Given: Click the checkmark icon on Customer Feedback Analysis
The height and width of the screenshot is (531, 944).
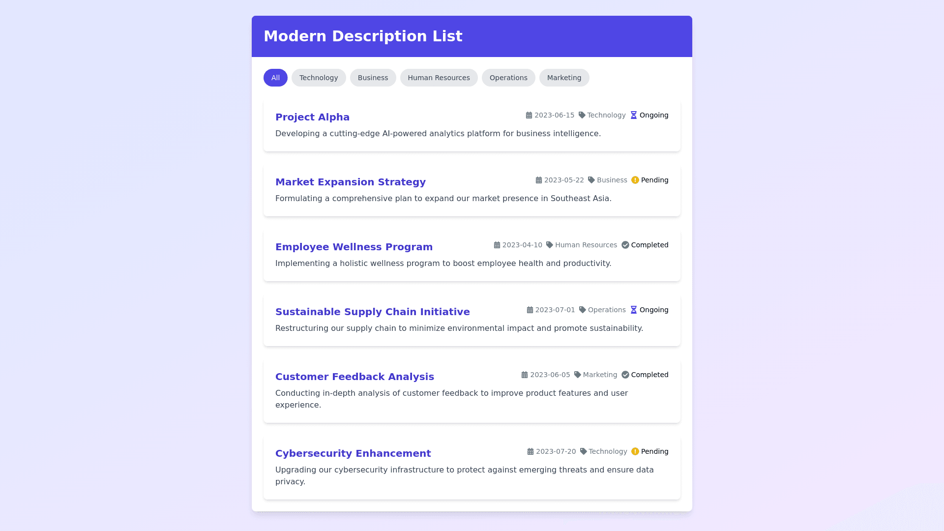Looking at the screenshot, I should [x=625, y=375].
